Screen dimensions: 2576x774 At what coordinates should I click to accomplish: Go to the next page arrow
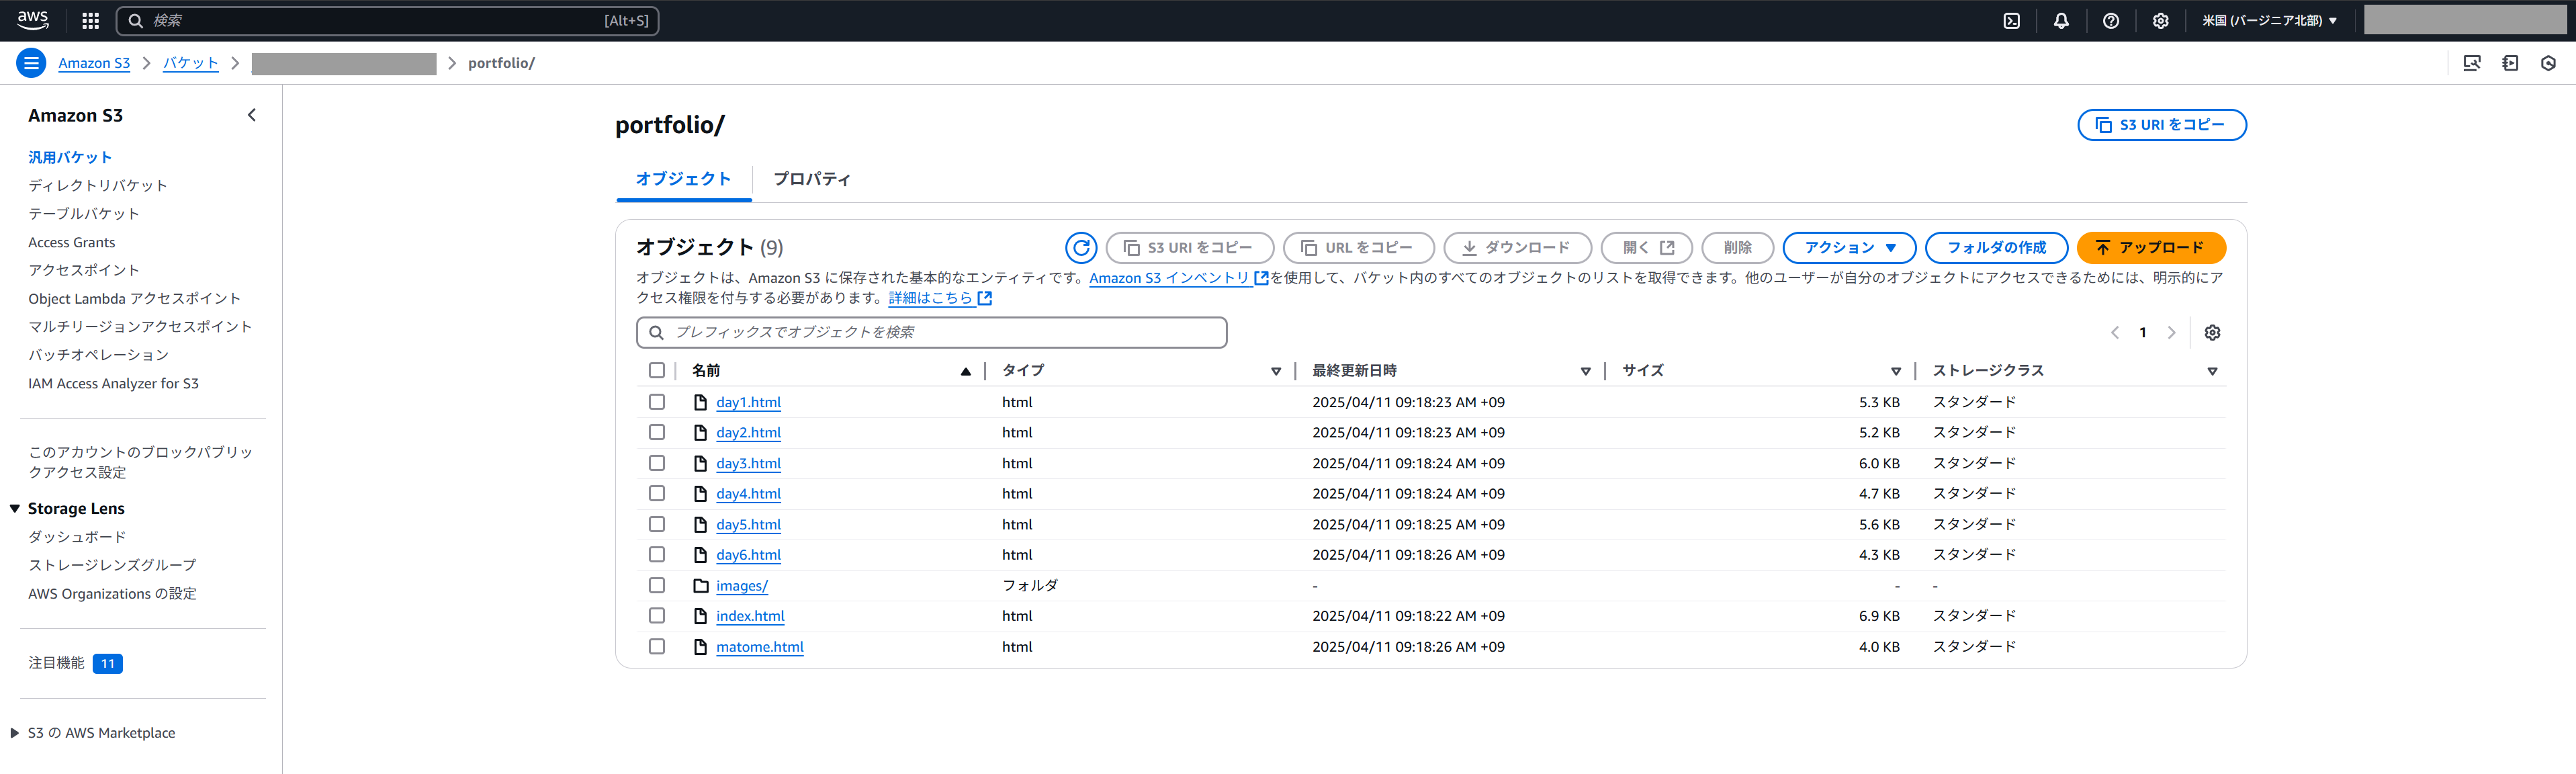click(x=2171, y=332)
